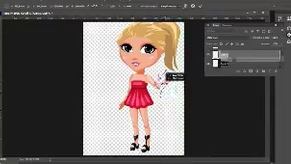Toggle lock transparent pixels
This screenshot has width=291, height=164.
click(x=221, y=44)
